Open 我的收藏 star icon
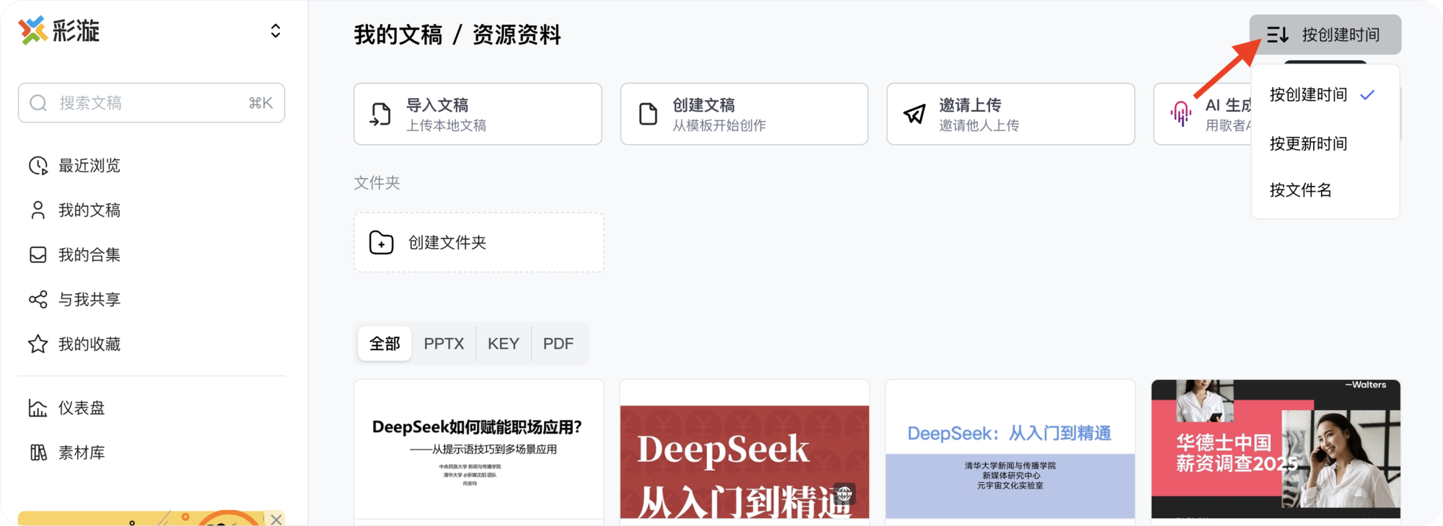The width and height of the screenshot is (1443, 526). [x=38, y=344]
